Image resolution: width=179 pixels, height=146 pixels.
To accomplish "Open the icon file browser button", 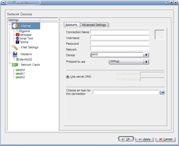I will pyautogui.click(x=162, y=92).
